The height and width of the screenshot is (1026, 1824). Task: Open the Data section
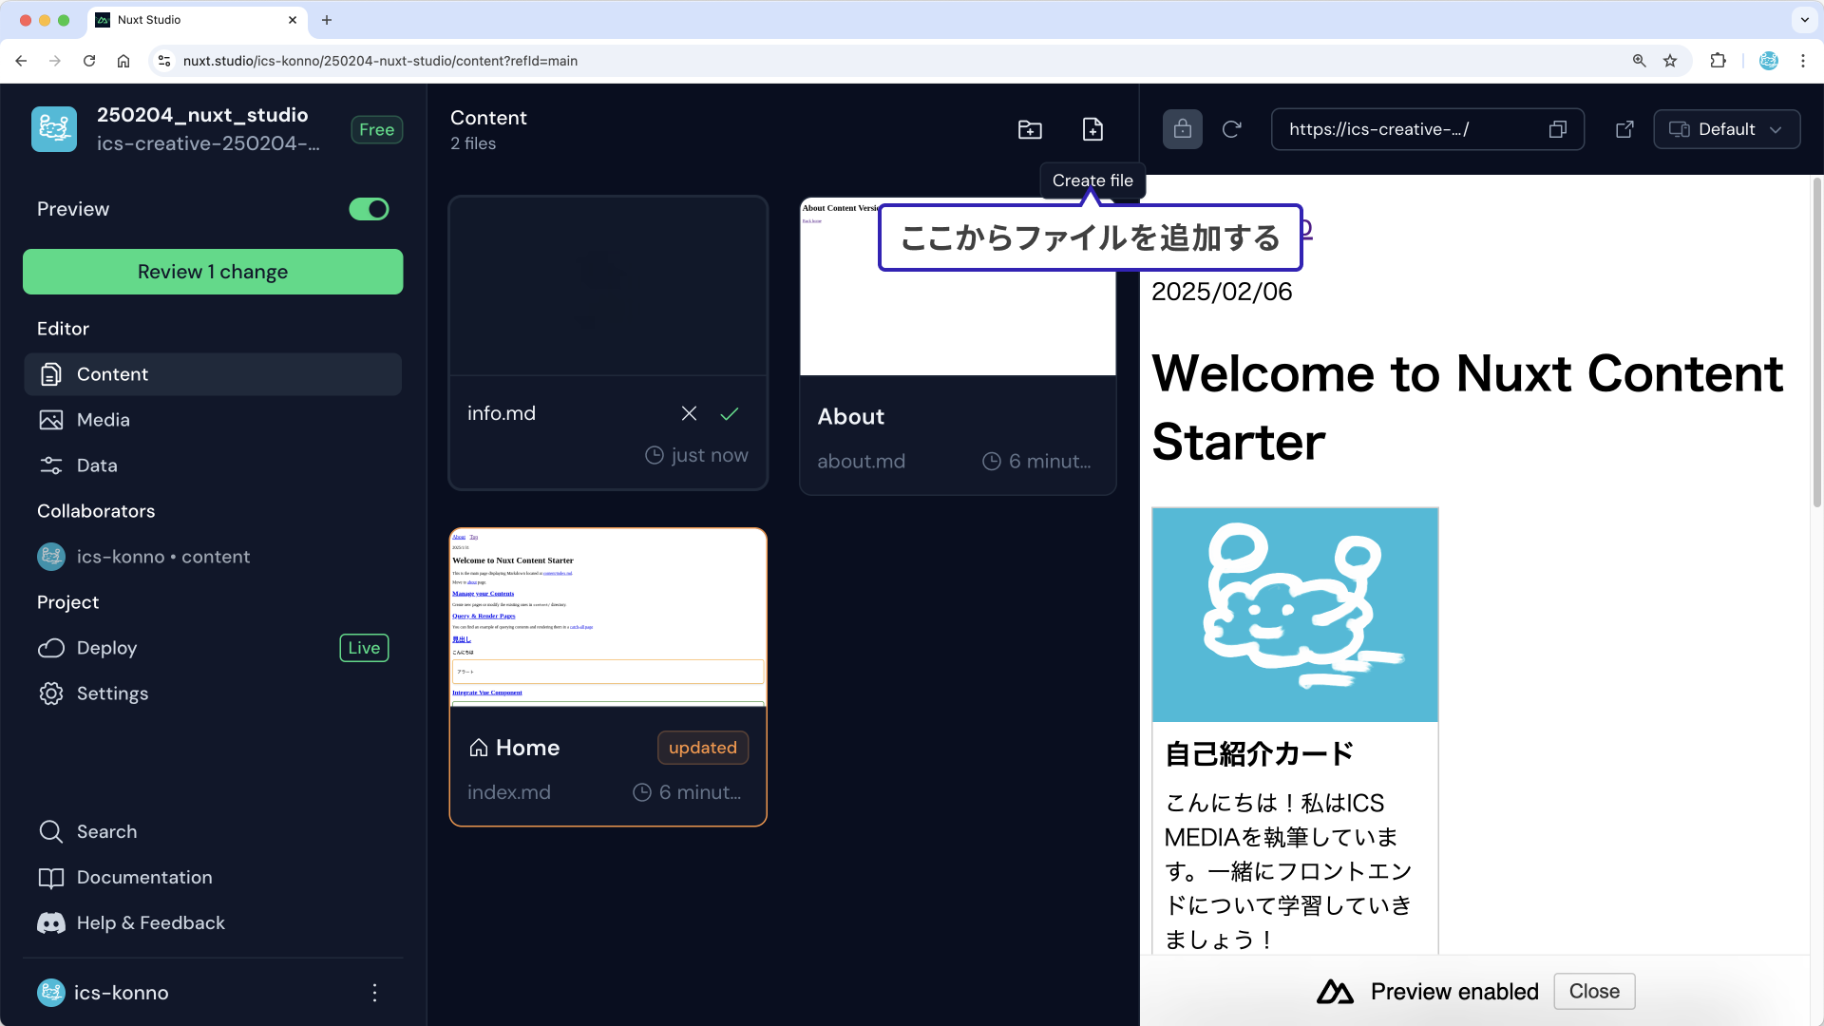click(213, 465)
